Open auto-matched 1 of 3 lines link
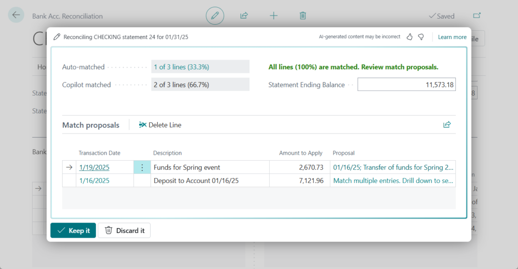 [x=182, y=67]
